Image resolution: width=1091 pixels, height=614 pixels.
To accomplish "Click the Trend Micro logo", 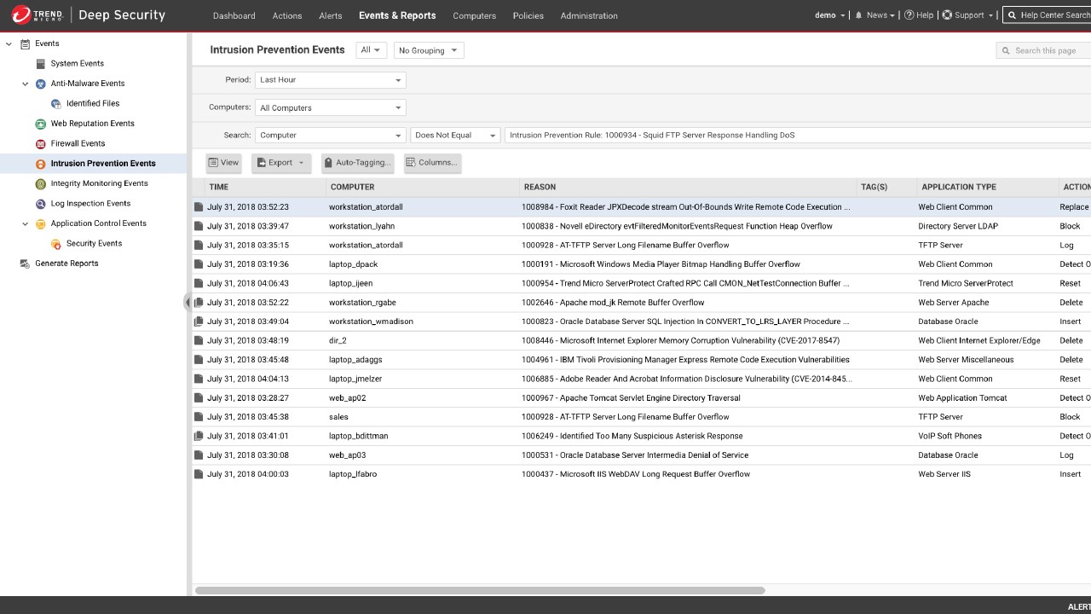I will 38,14.
